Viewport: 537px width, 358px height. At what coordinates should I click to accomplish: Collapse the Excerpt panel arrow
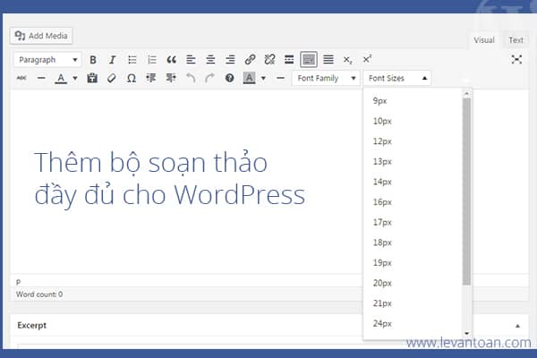tap(517, 326)
